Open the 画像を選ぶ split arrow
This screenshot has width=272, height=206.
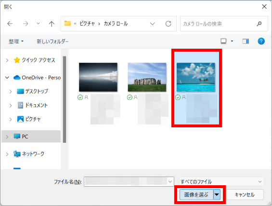coord(217,195)
